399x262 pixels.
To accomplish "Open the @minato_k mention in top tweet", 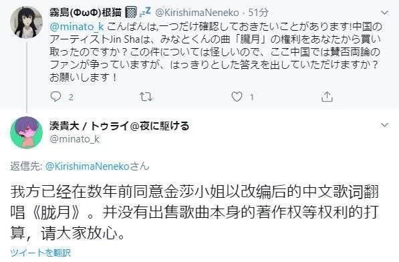I will click(x=77, y=27).
